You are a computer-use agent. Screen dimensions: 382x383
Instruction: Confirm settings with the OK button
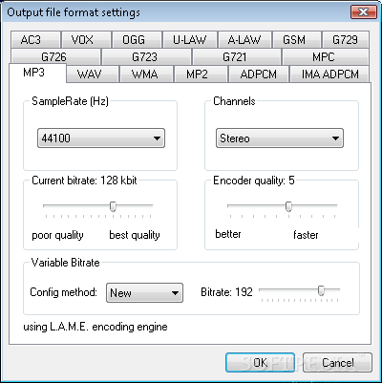pyautogui.click(x=260, y=362)
